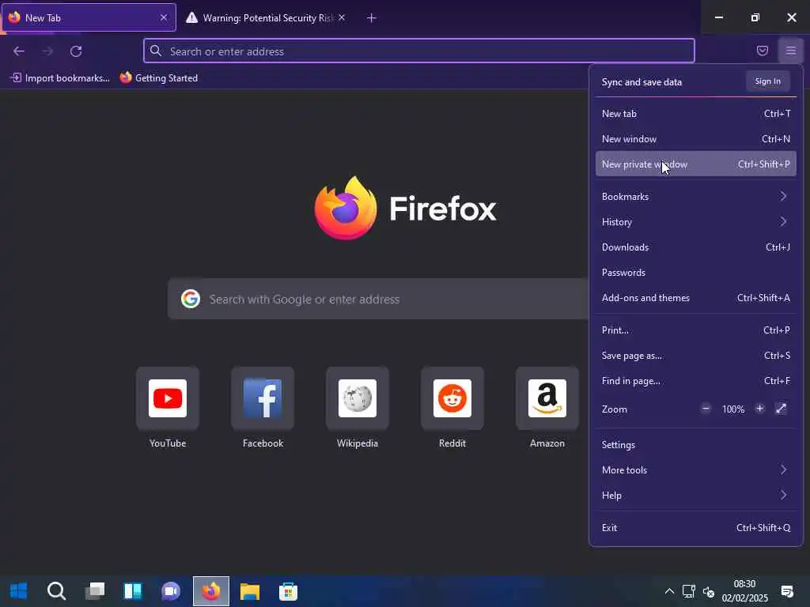
Task: Open File Explorer from taskbar
Action: click(x=249, y=591)
